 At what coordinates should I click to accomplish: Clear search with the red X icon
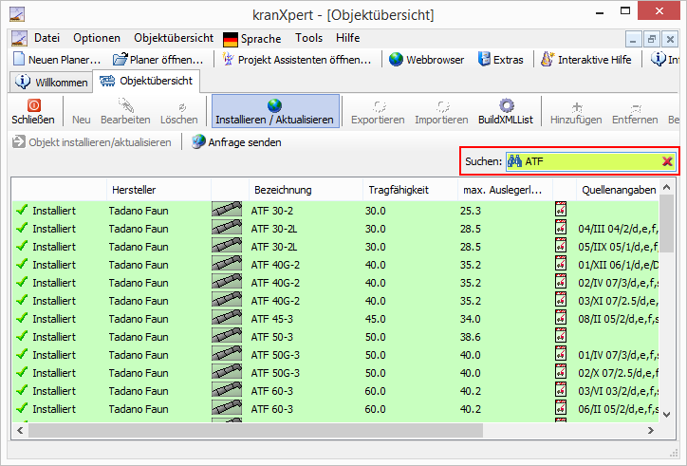667,162
